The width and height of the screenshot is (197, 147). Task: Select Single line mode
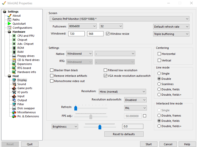click(x=159, y=73)
